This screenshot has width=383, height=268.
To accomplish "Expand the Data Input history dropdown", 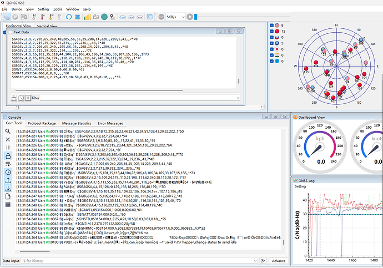I will pos(256,261).
